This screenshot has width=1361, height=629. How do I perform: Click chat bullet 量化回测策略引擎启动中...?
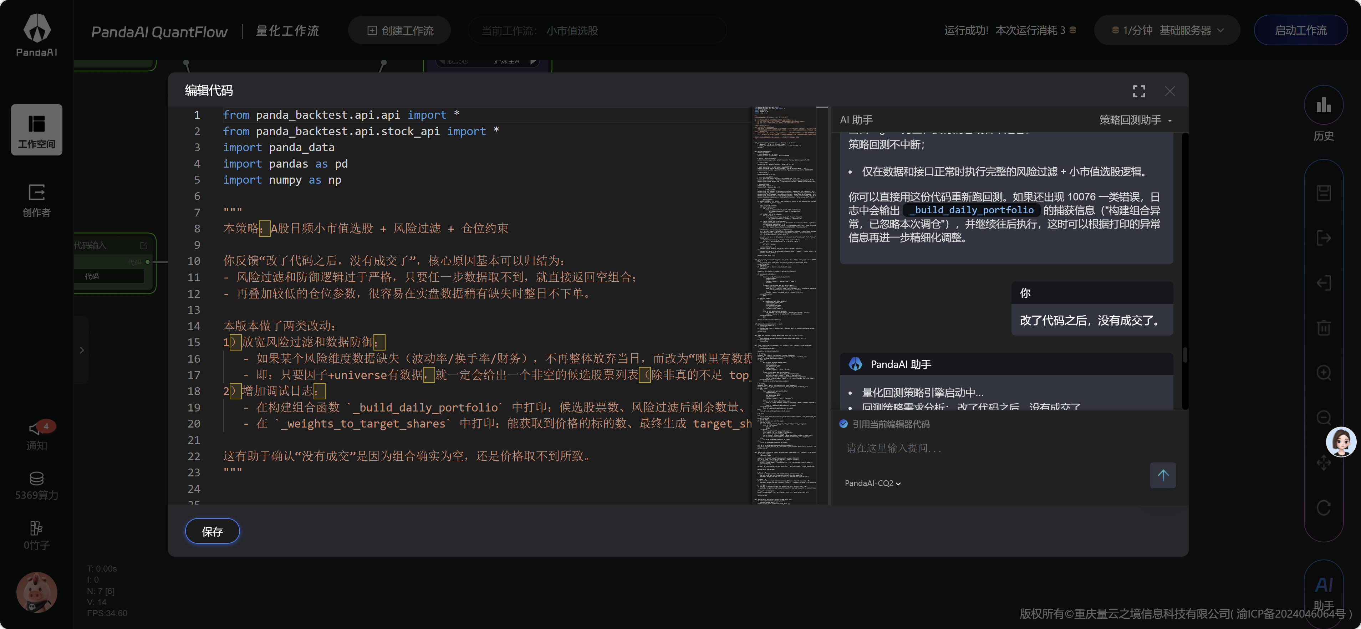922,392
